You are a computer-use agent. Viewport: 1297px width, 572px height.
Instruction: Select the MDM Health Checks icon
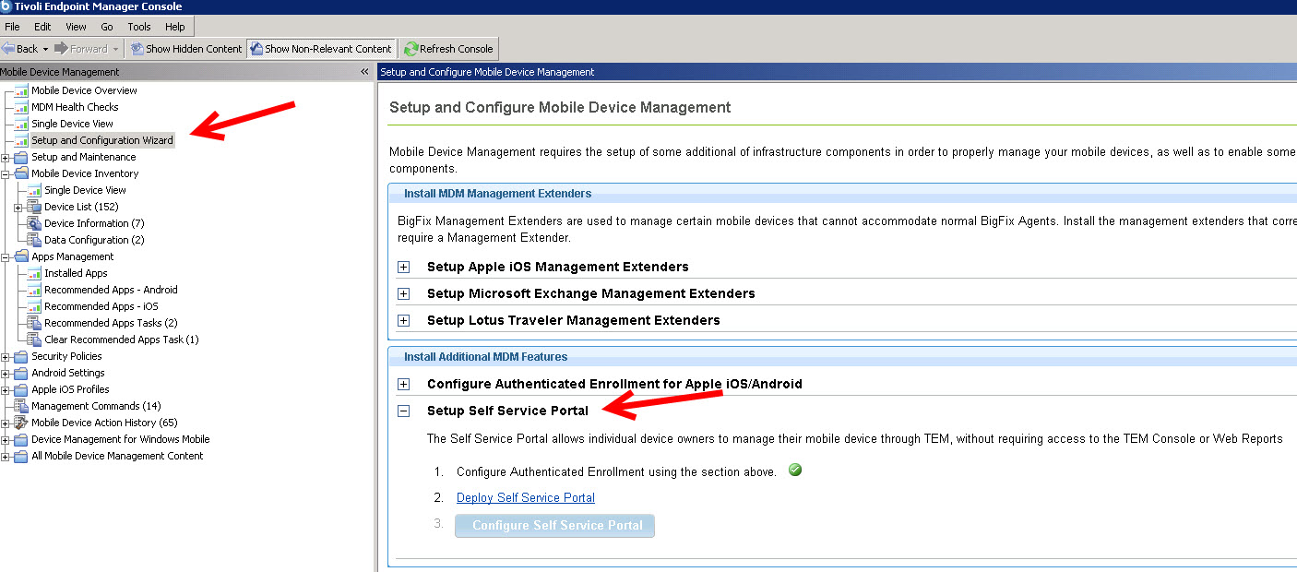tap(21, 107)
